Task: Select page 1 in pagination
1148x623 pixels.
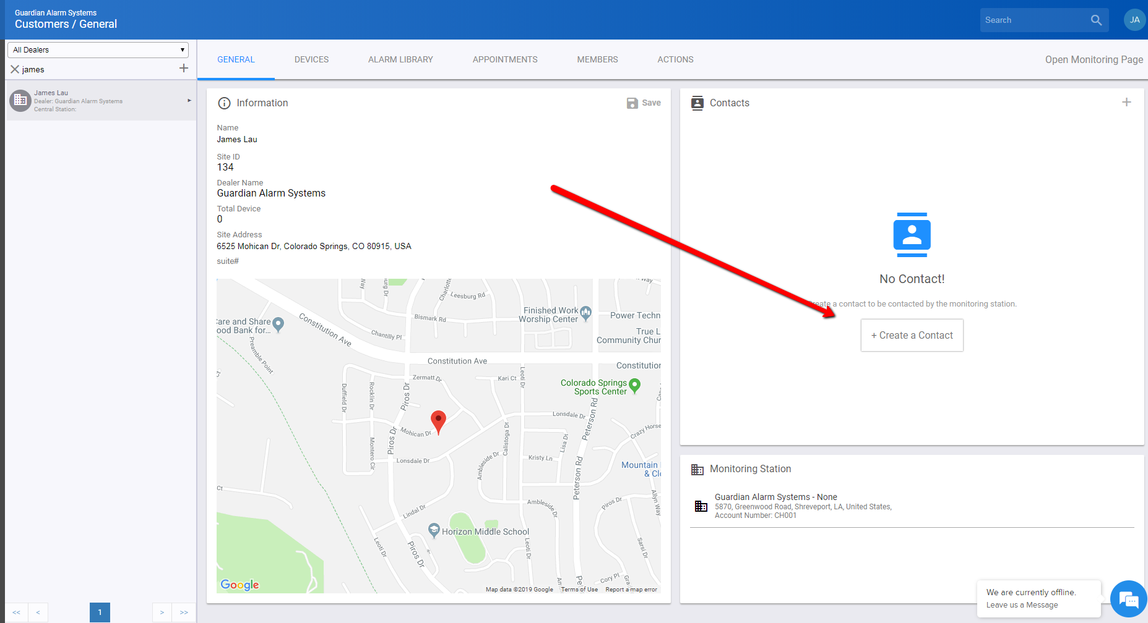Action: click(x=100, y=612)
